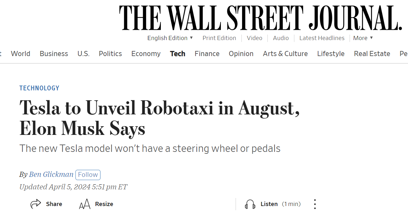This screenshot has width=408, height=215.
Task: Expand the English Edition dropdown
Action: 170,38
